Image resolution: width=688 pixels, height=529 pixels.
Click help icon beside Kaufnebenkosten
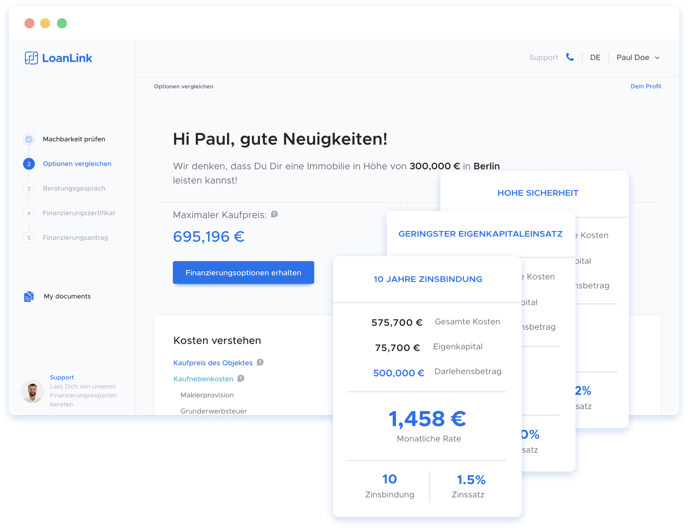tap(241, 378)
